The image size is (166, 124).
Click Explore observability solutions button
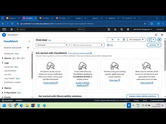(x=142, y=96)
